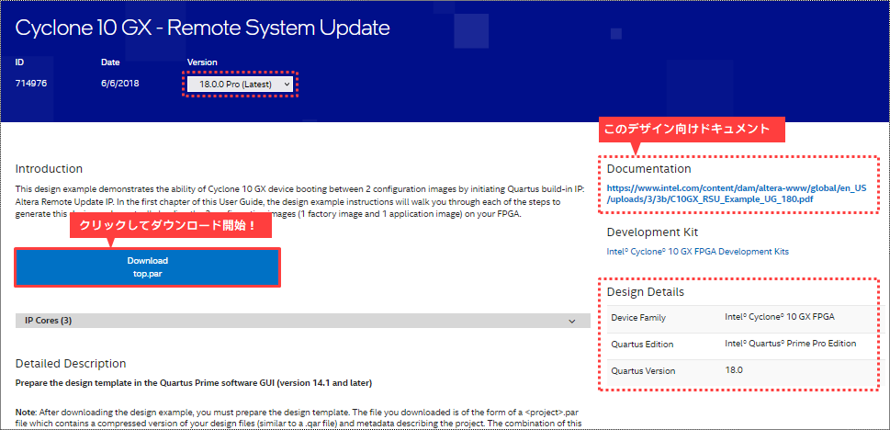
Task: Select the Detailed Description heading
Action: [x=71, y=364]
